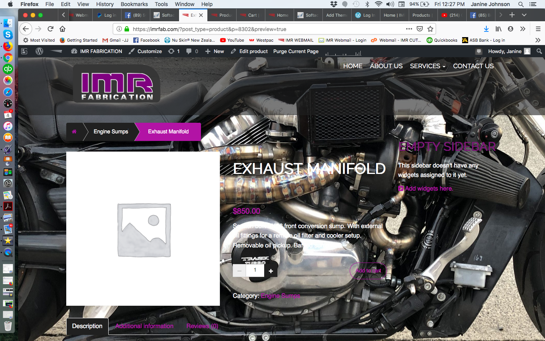Open the Firefox downloads arrow icon
Screen dimensions: 545x341
click(486, 28)
